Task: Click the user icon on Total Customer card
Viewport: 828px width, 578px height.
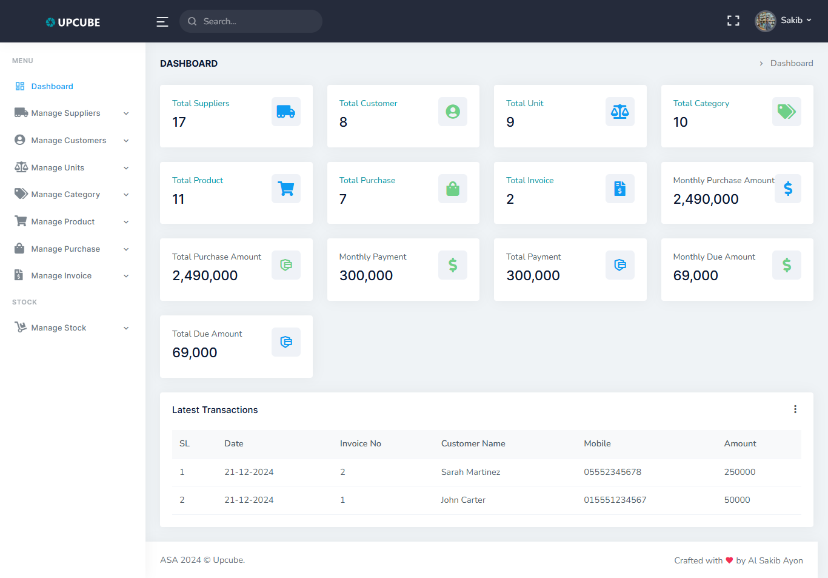Action: [x=452, y=112]
